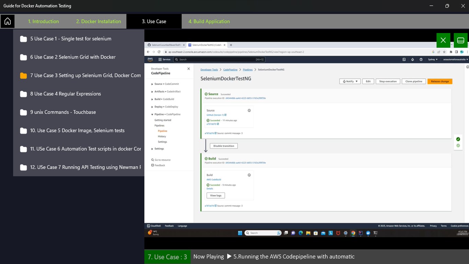Open the browser extensions puzzle icon
Image resolution: width=469 pixels, height=264 pixels.
pyautogui.click(x=450, y=52)
